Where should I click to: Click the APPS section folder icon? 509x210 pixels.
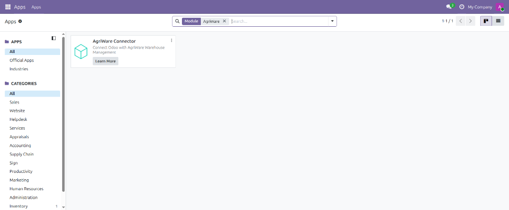pyautogui.click(x=7, y=42)
